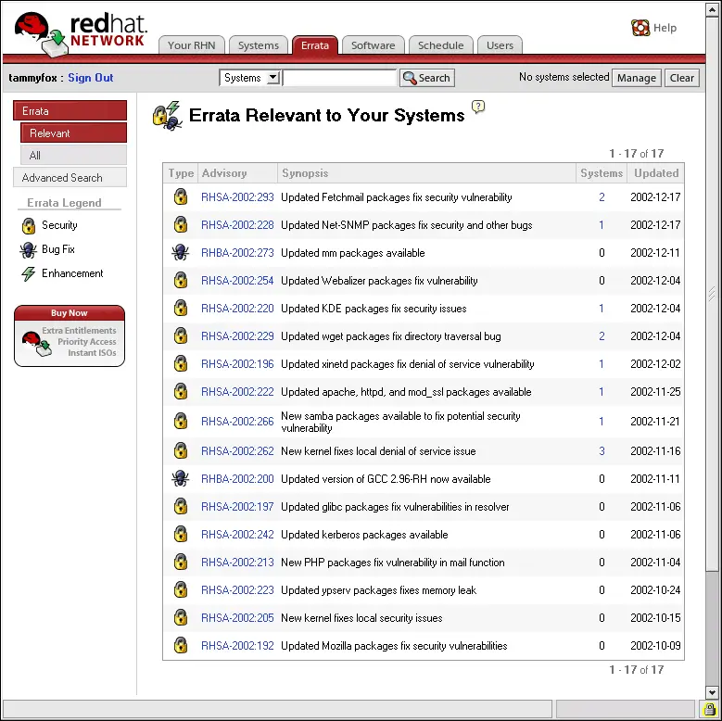Click into the search text field

tap(339, 78)
